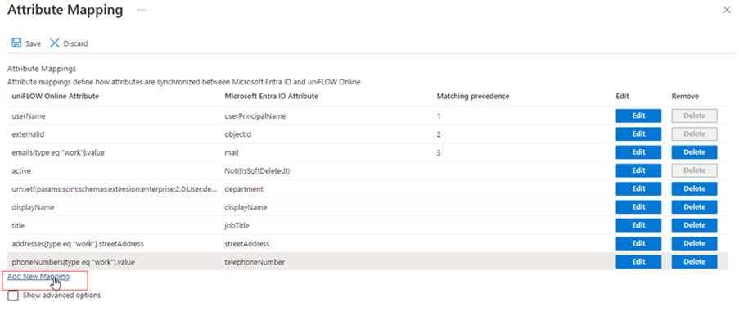Select the externalId attribute cell
This screenshot has width=739, height=312.
click(28, 134)
